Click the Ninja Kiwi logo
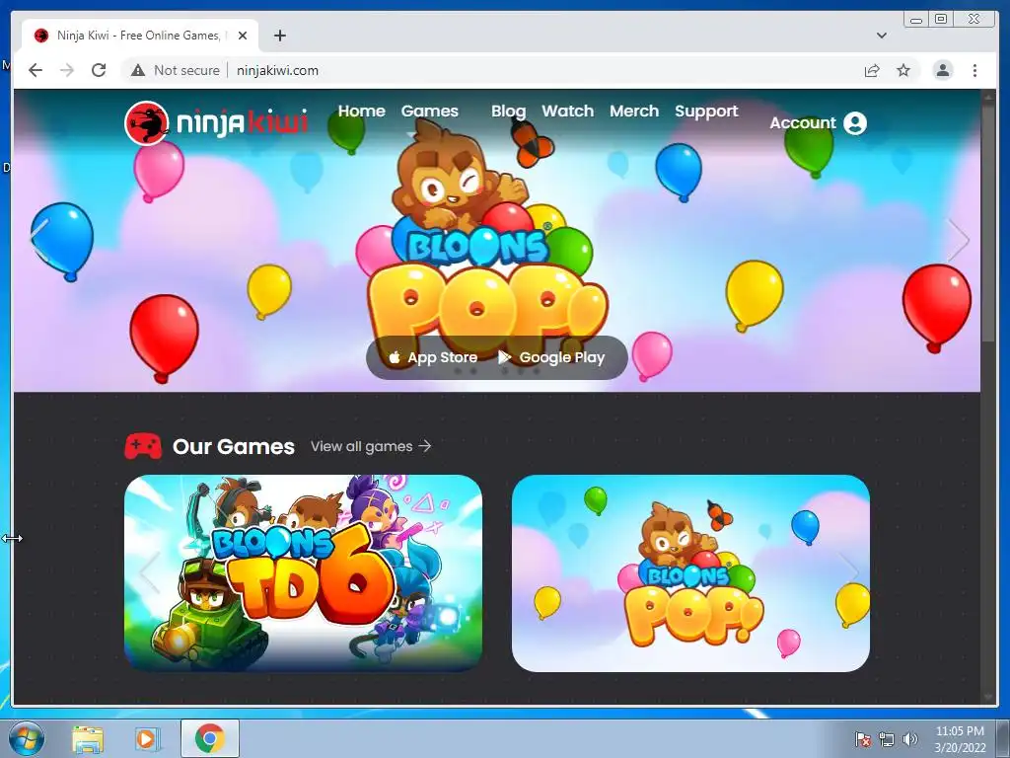The image size is (1010, 758). pos(216,122)
